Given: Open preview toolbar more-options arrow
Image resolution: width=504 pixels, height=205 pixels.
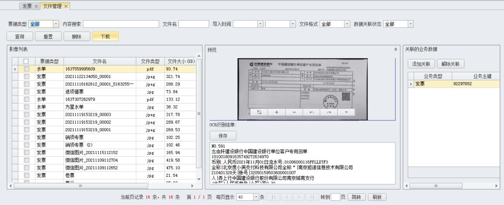Looking at the screenshot, I should click(346, 112).
